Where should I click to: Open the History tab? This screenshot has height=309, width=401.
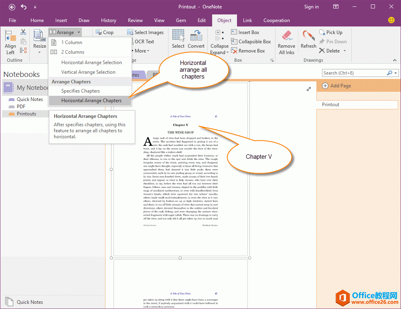[x=108, y=20]
